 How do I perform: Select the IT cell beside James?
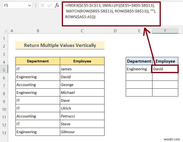point(38,69)
